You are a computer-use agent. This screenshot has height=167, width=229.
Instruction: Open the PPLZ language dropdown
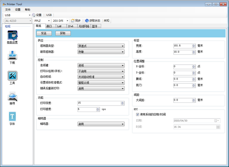pos(49,20)
